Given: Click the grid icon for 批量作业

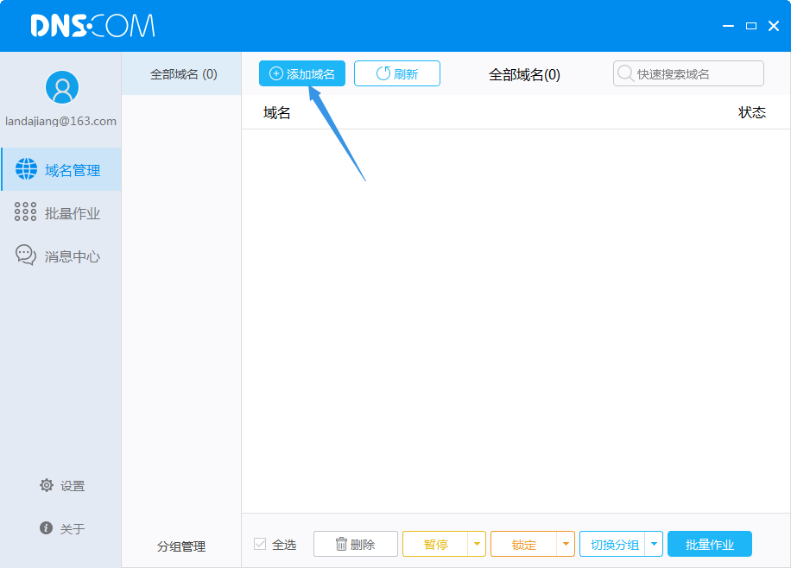Looking at the screenshot, I should click(26, 212).
